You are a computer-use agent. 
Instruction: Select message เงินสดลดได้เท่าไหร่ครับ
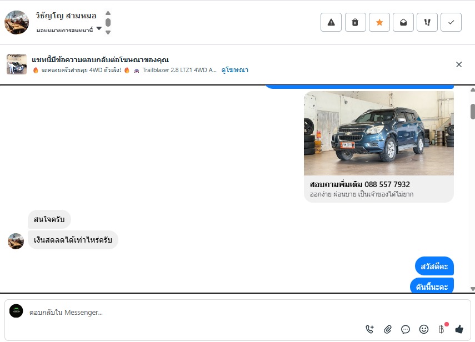(x=73, y=240)
